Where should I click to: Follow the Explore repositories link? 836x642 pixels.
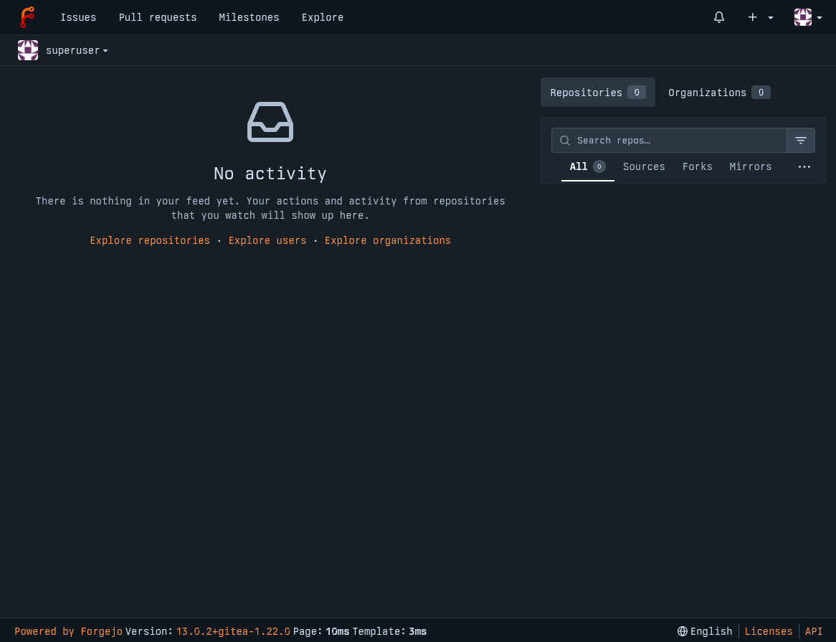tap(150, 240)
